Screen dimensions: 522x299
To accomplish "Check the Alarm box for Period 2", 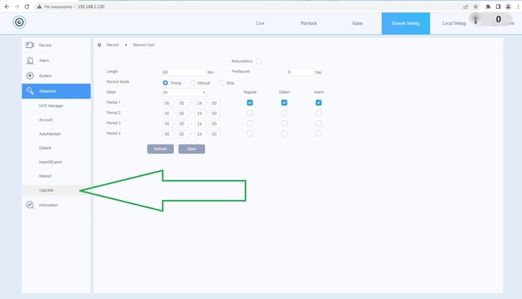I will (x=318, y=113).
